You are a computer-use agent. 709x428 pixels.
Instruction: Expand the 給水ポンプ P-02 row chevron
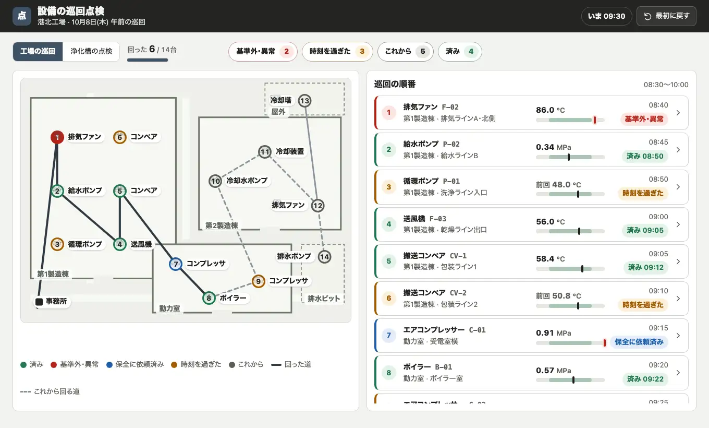click(x=678, y=150)
